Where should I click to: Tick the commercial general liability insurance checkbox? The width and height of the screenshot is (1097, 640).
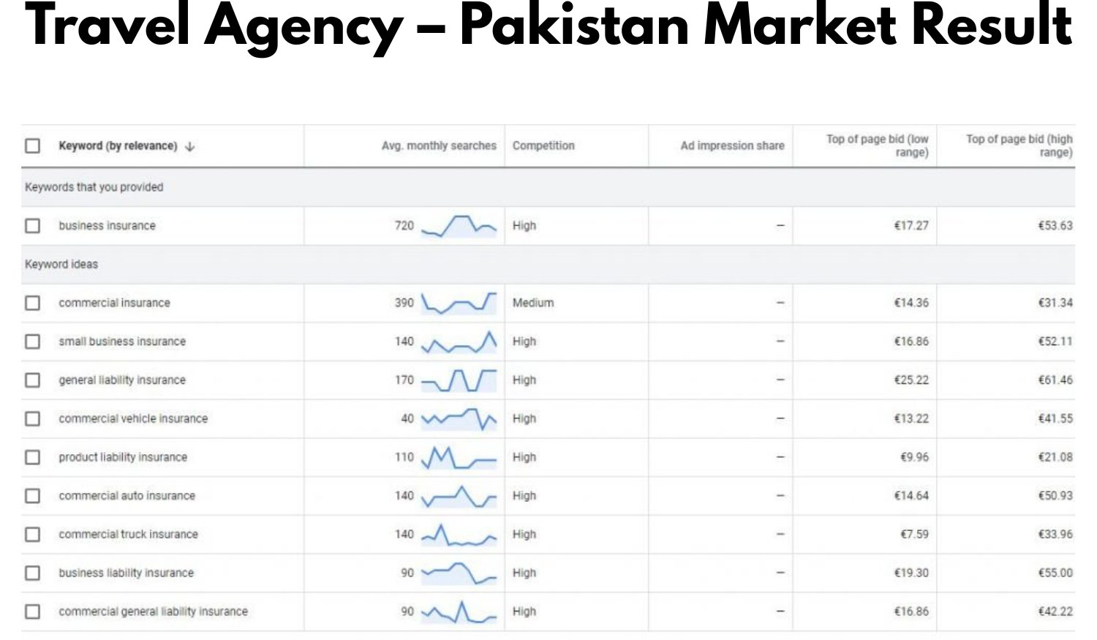click(x=32, y=611)
